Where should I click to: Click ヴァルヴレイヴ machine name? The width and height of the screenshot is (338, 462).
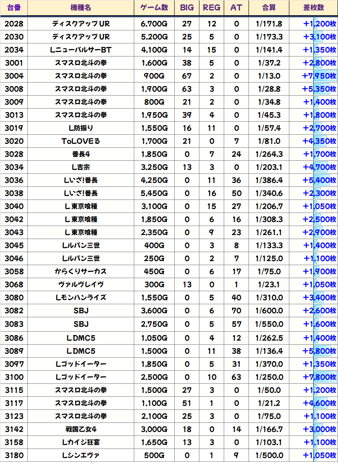81,284
